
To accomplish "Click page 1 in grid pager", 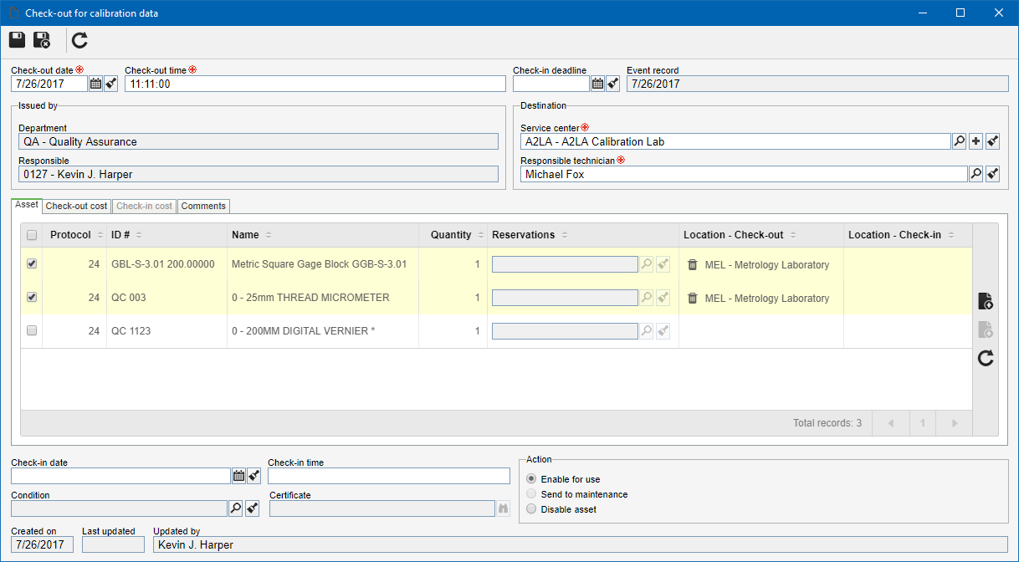I will pyautogui.click(x=923, y=423).
